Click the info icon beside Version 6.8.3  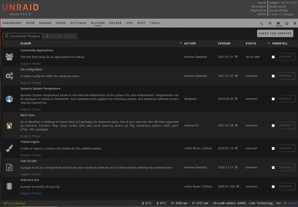(30, 14)
